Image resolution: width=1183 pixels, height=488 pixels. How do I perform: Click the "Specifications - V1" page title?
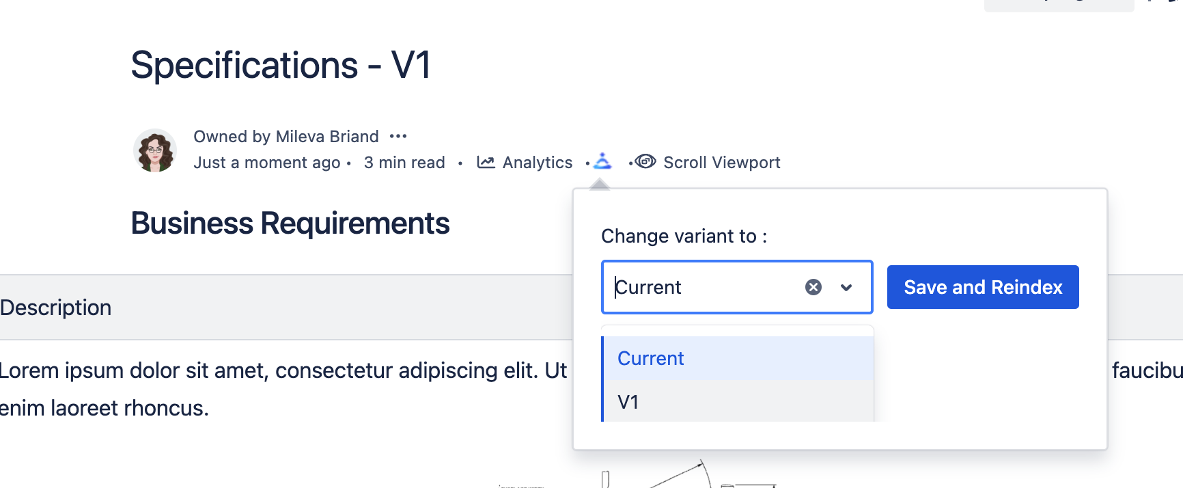point(281,66)
